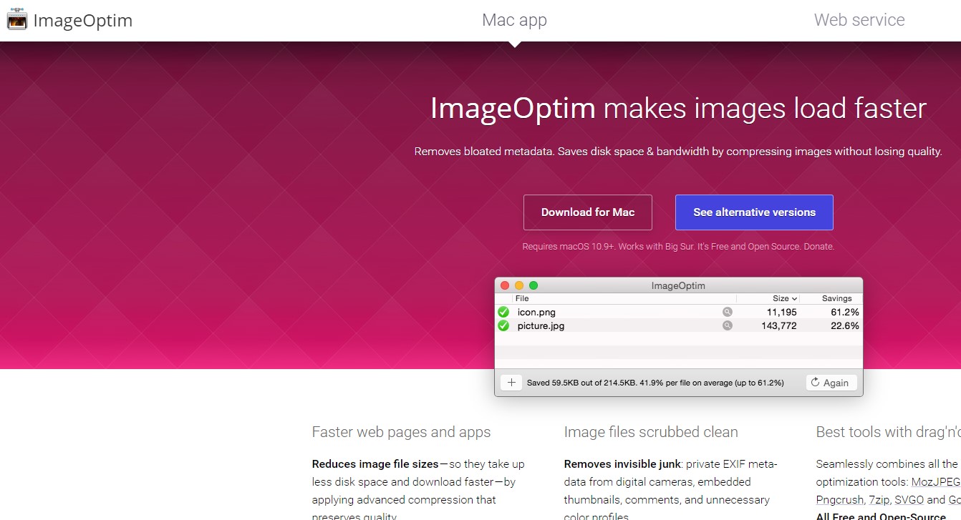This screenshot has width=961, height=520.
Task: Click the Savings column header
Action: pos(836,298)
